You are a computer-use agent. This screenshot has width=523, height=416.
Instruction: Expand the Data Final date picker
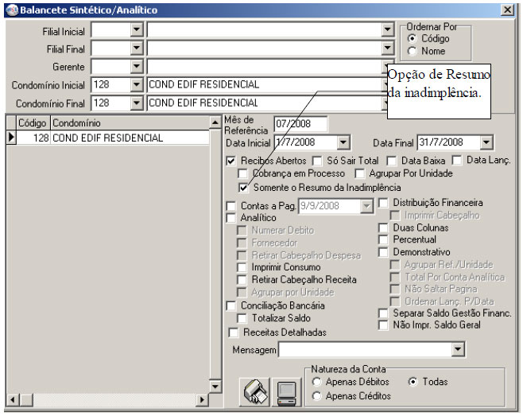(x=486, y=142)
